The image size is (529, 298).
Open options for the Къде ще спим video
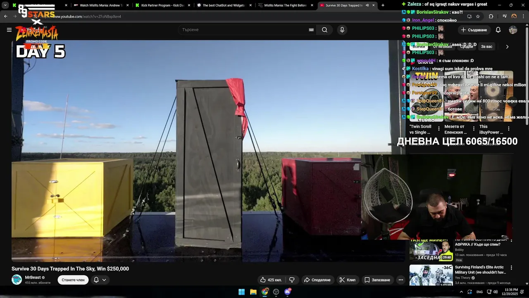511,240
